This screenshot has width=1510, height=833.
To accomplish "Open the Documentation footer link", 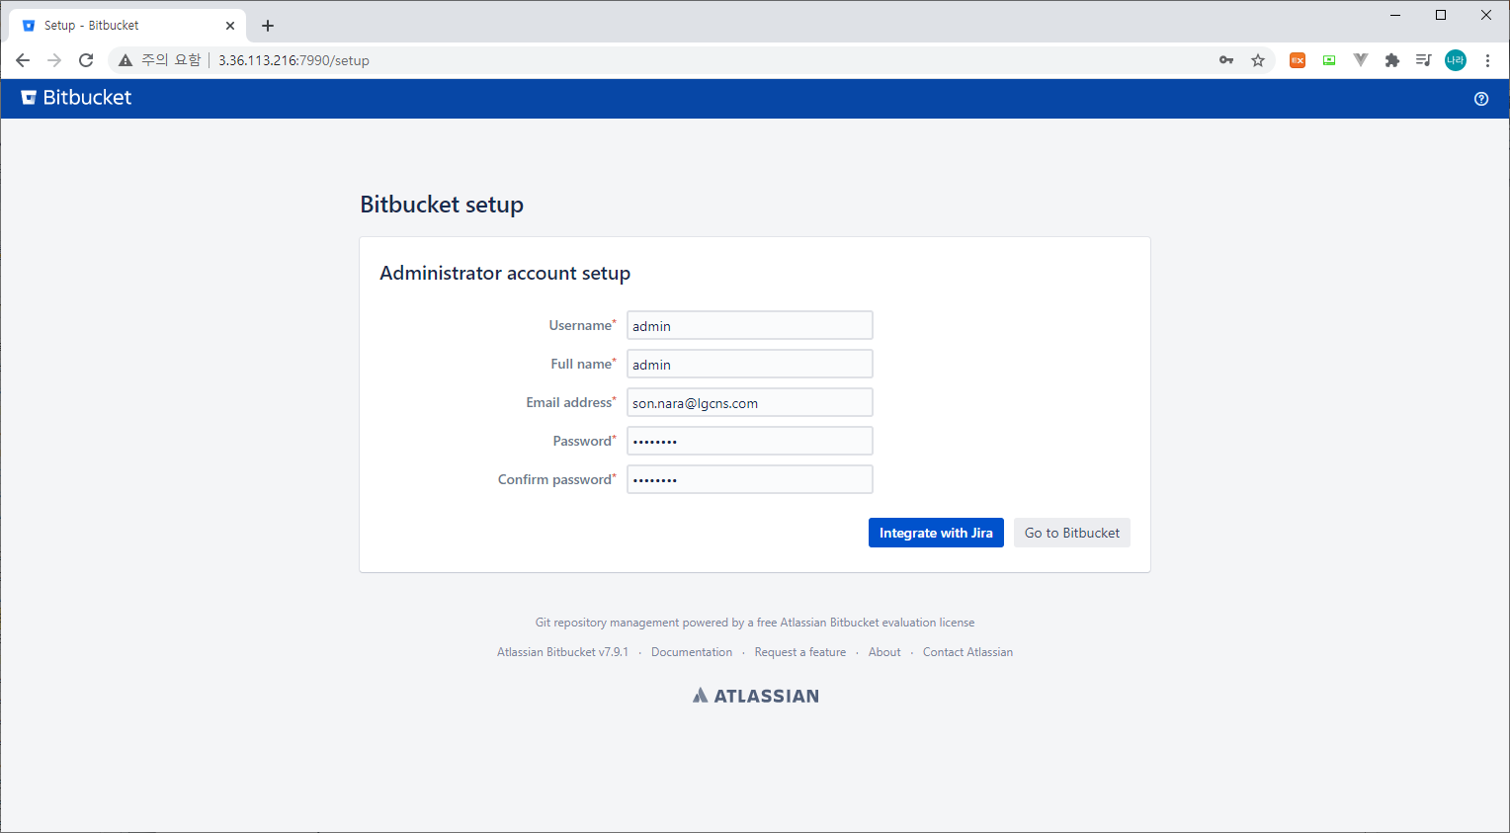I will pyautogui.click(x=692, y=652).
